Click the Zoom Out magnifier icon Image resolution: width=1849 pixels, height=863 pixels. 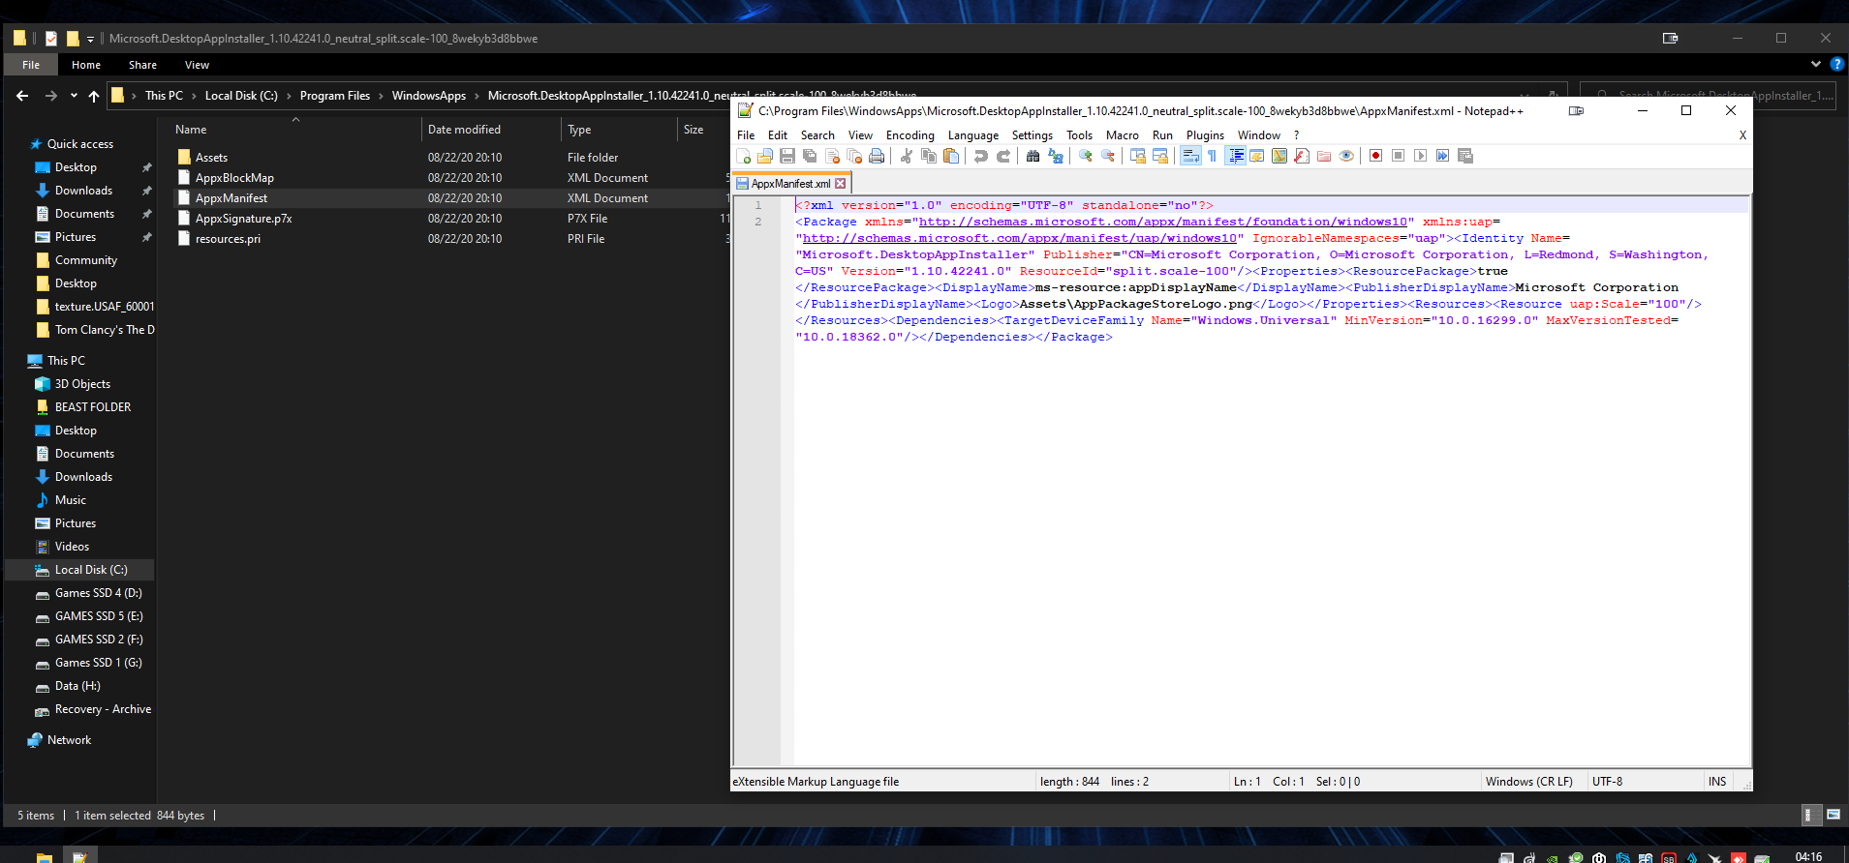click(1108, 156)
